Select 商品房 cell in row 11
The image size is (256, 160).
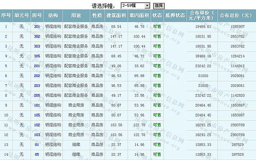pyautogui.click(x=97, y=125)
